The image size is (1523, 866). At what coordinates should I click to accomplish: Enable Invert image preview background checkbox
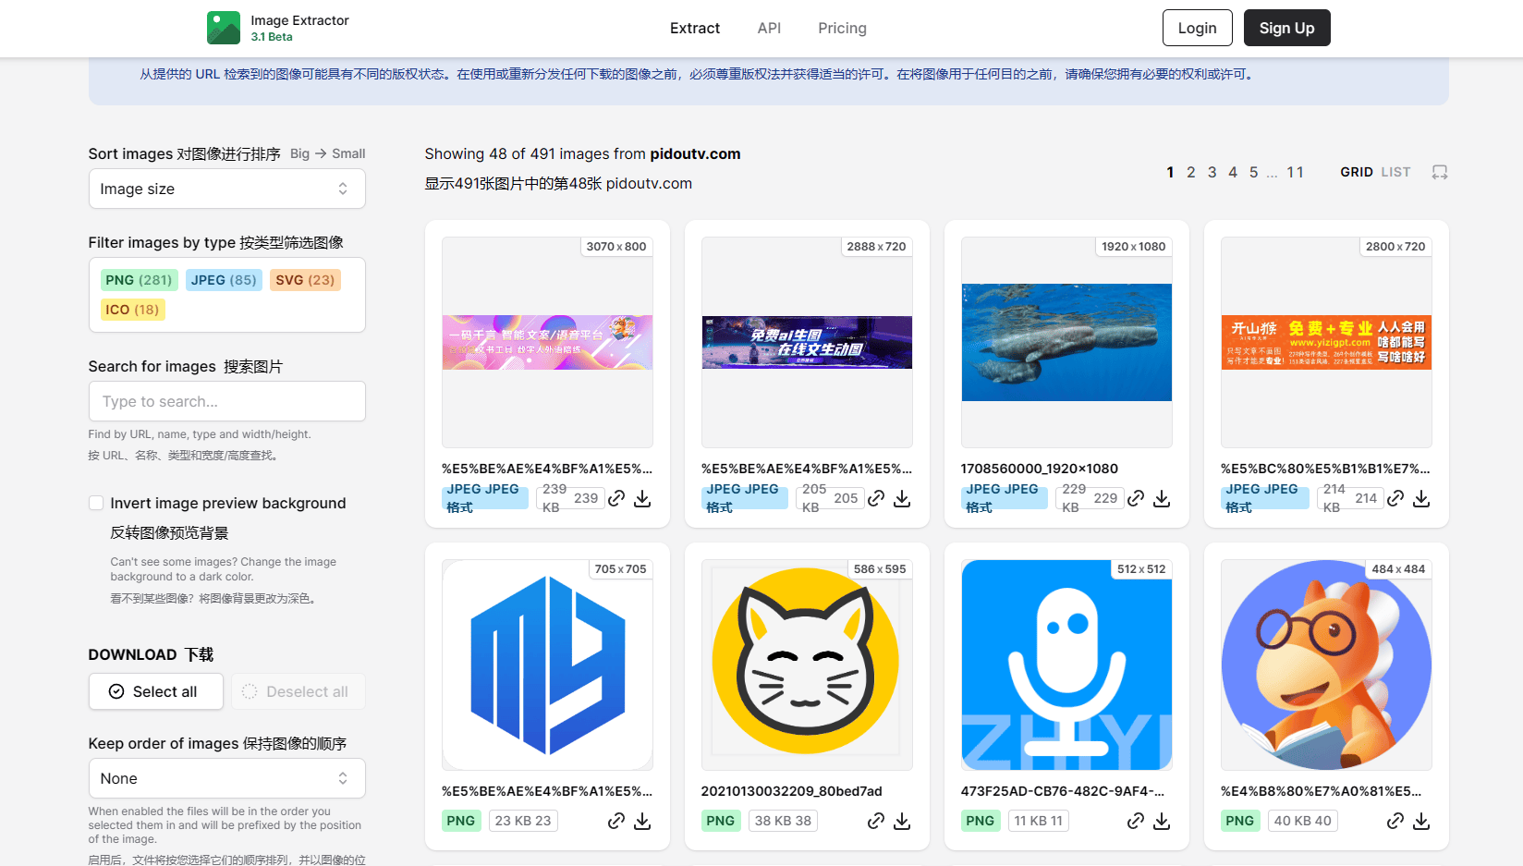click(x=96, y=503)
